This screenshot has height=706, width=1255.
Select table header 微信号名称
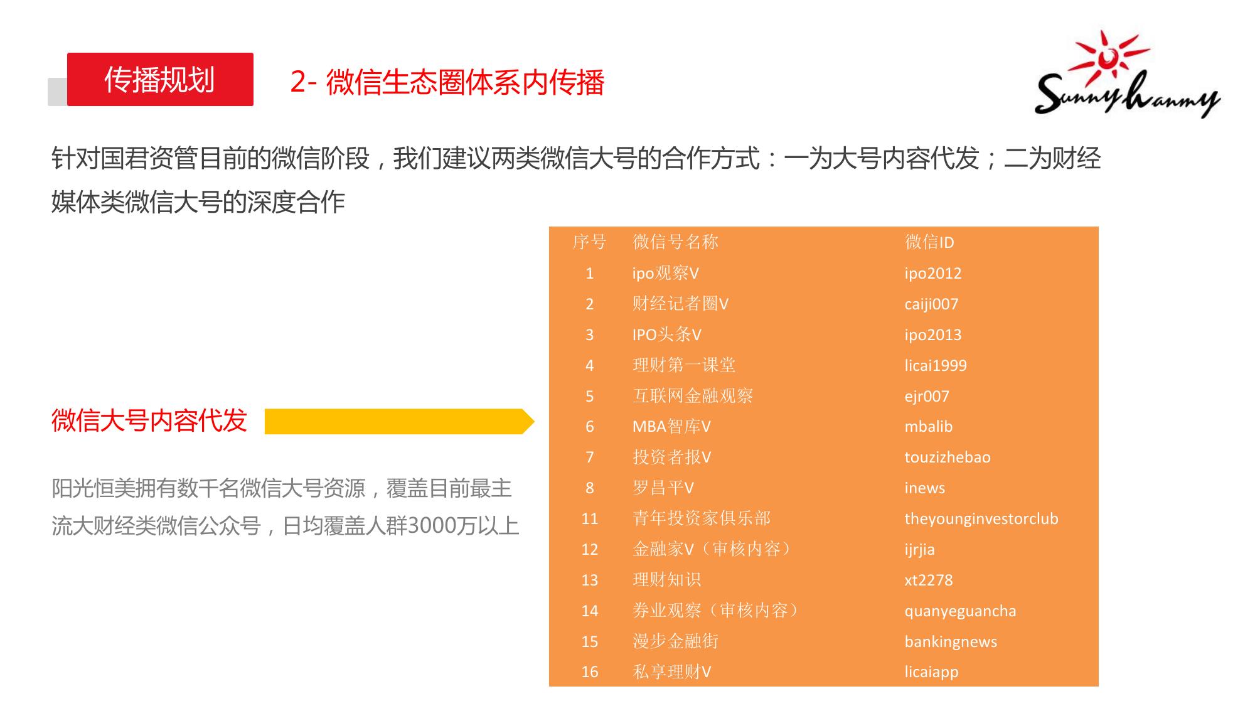click(675, 242)
